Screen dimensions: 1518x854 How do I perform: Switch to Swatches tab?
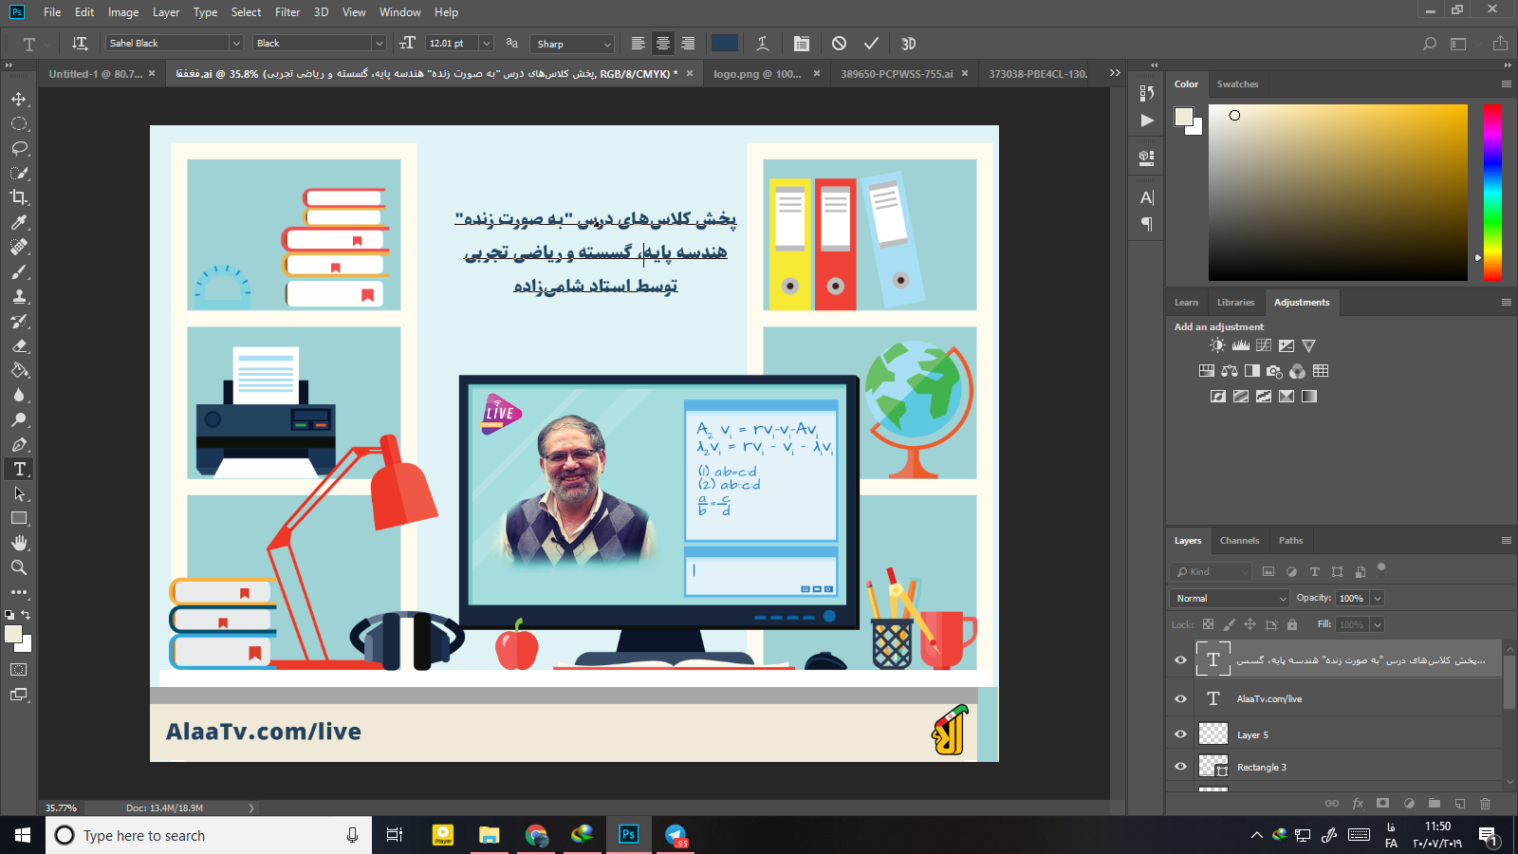1237,84
